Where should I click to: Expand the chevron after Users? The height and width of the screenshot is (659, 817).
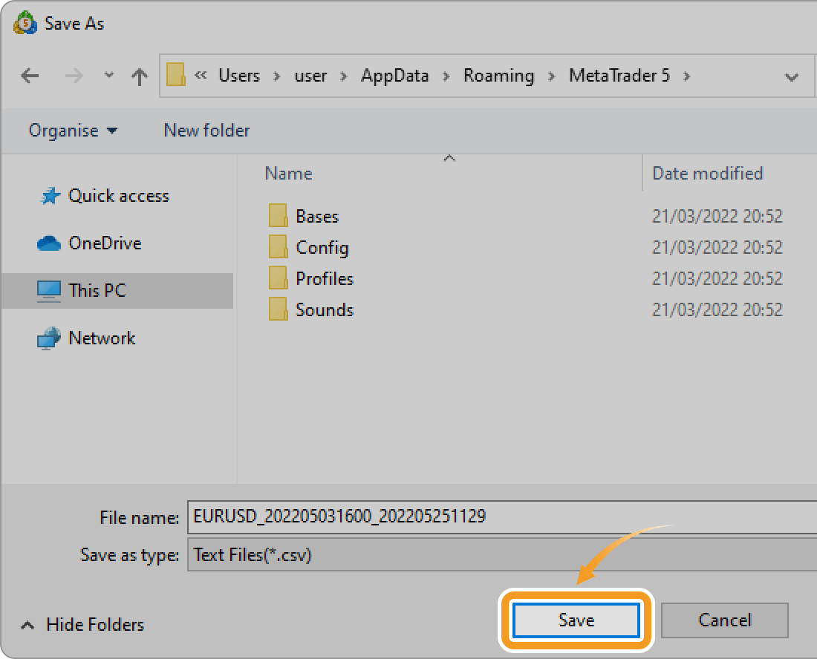277,76
